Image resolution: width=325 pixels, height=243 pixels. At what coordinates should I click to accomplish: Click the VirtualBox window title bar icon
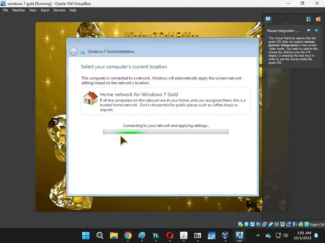pyautogui.click(x=3, y=3)
